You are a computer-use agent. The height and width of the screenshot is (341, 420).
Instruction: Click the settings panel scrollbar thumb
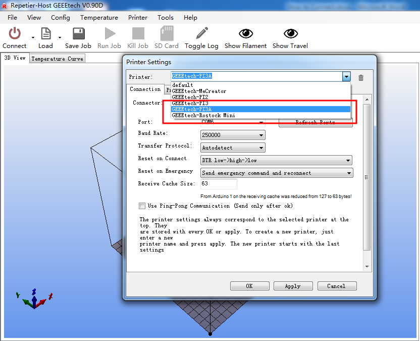point(367,177)
